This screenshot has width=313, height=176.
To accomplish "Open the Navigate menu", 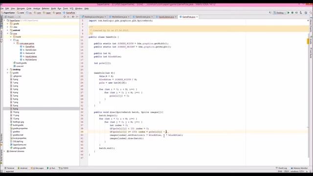I will [x=21, y=9].
